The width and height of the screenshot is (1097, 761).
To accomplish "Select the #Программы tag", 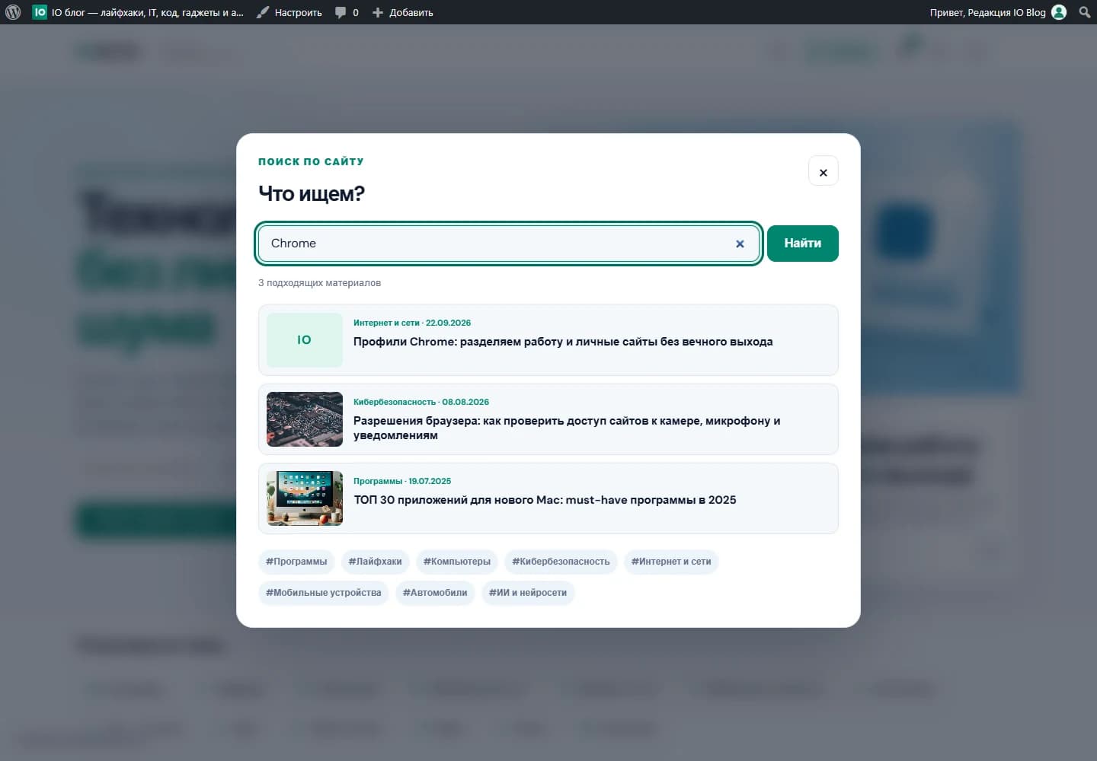I will tap(296, 562).
